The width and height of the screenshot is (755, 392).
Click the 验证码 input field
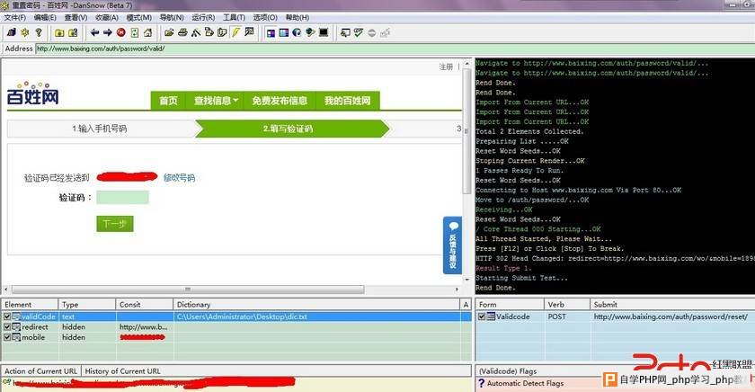(123, 198)
